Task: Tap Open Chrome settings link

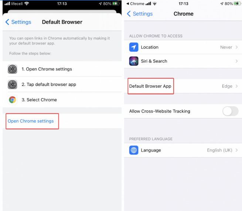Action: tap(31, 121)
